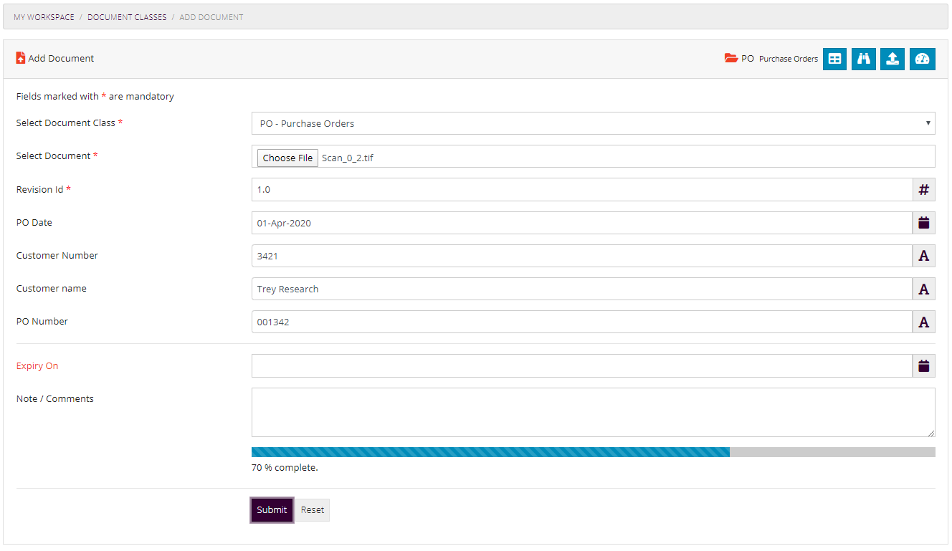Click Choose File to pick a document
Viewport: 952px width, 551px height.
pos(287,157)
